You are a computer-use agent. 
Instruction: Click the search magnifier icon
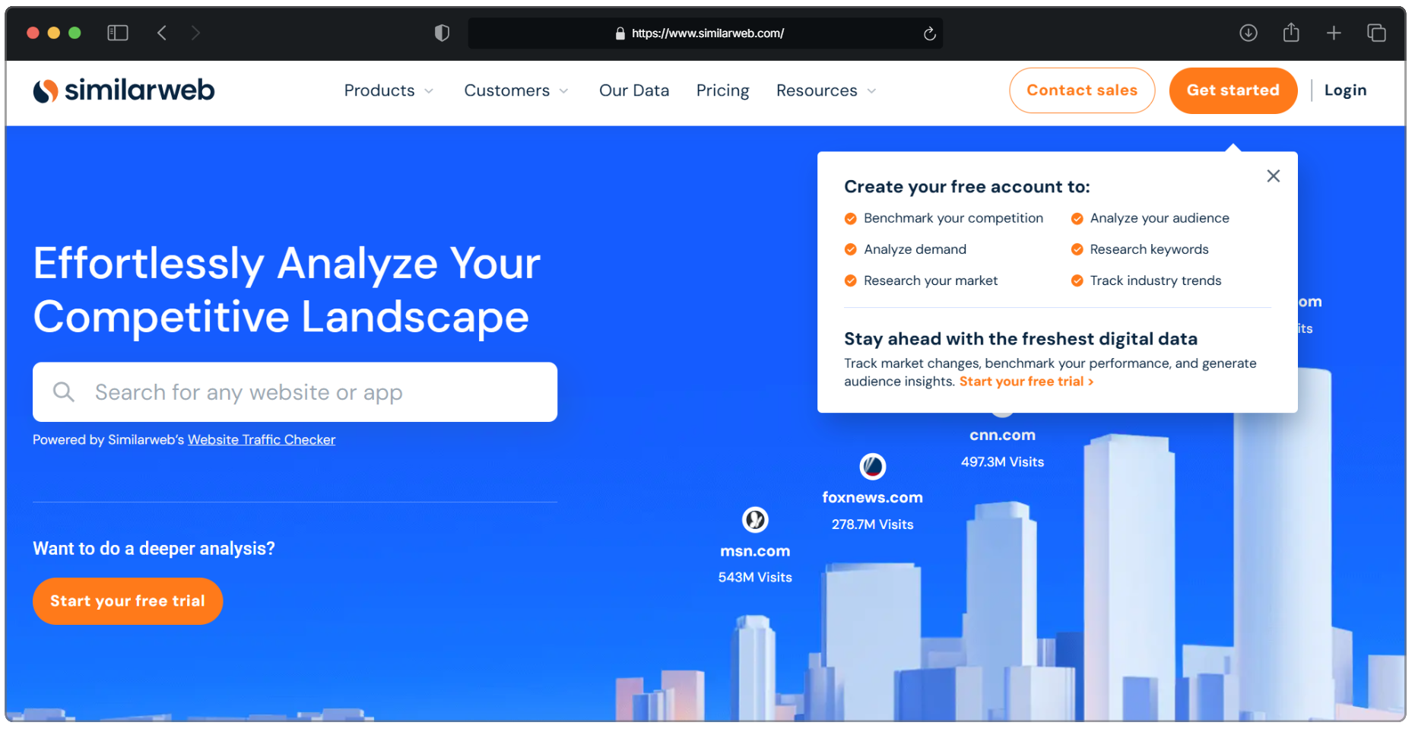(x=64, y=392)
